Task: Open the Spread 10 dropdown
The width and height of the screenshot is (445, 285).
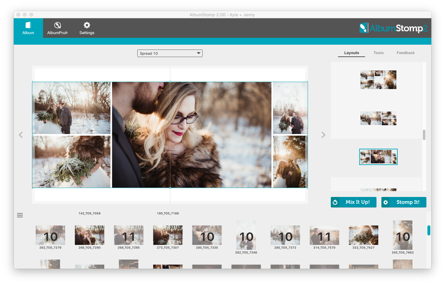Action: coord(170,53)
